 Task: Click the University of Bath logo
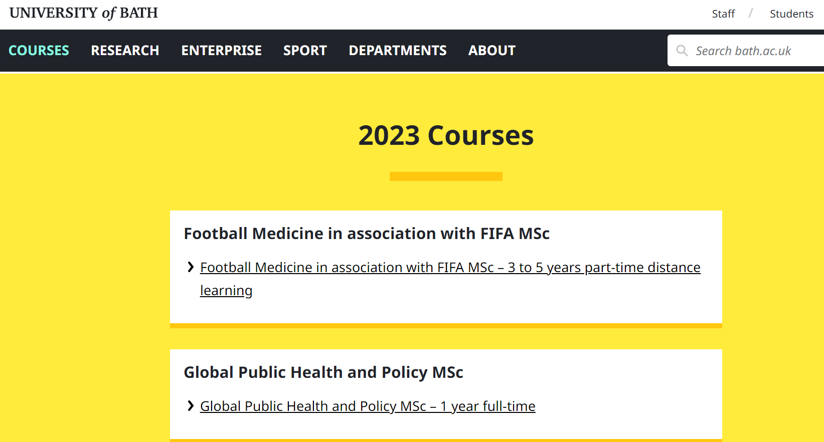pos(83,13)
